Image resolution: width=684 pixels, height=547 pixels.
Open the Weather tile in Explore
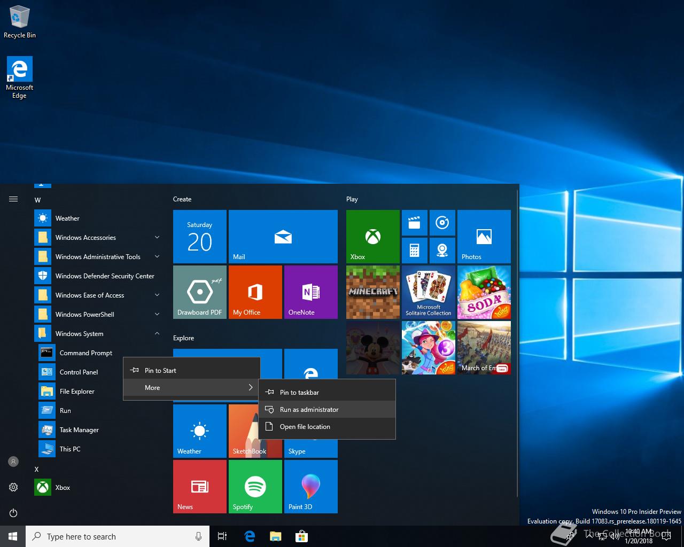[x=200, y=431]
